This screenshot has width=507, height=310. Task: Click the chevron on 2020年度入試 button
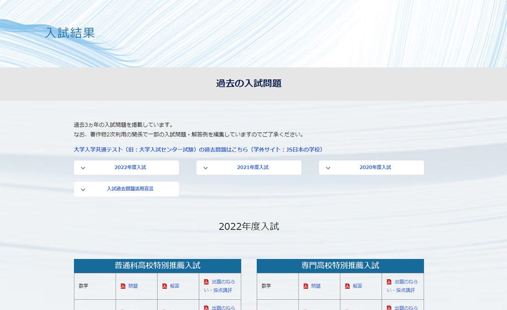click(328, 168)
